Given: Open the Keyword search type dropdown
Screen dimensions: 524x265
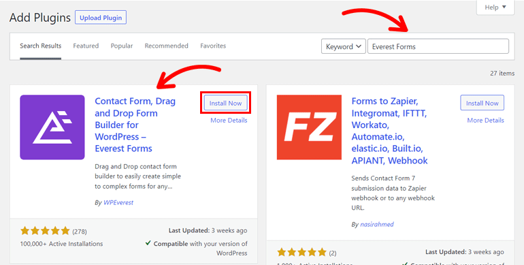Looking at the screenshot, I should point(343,46).
